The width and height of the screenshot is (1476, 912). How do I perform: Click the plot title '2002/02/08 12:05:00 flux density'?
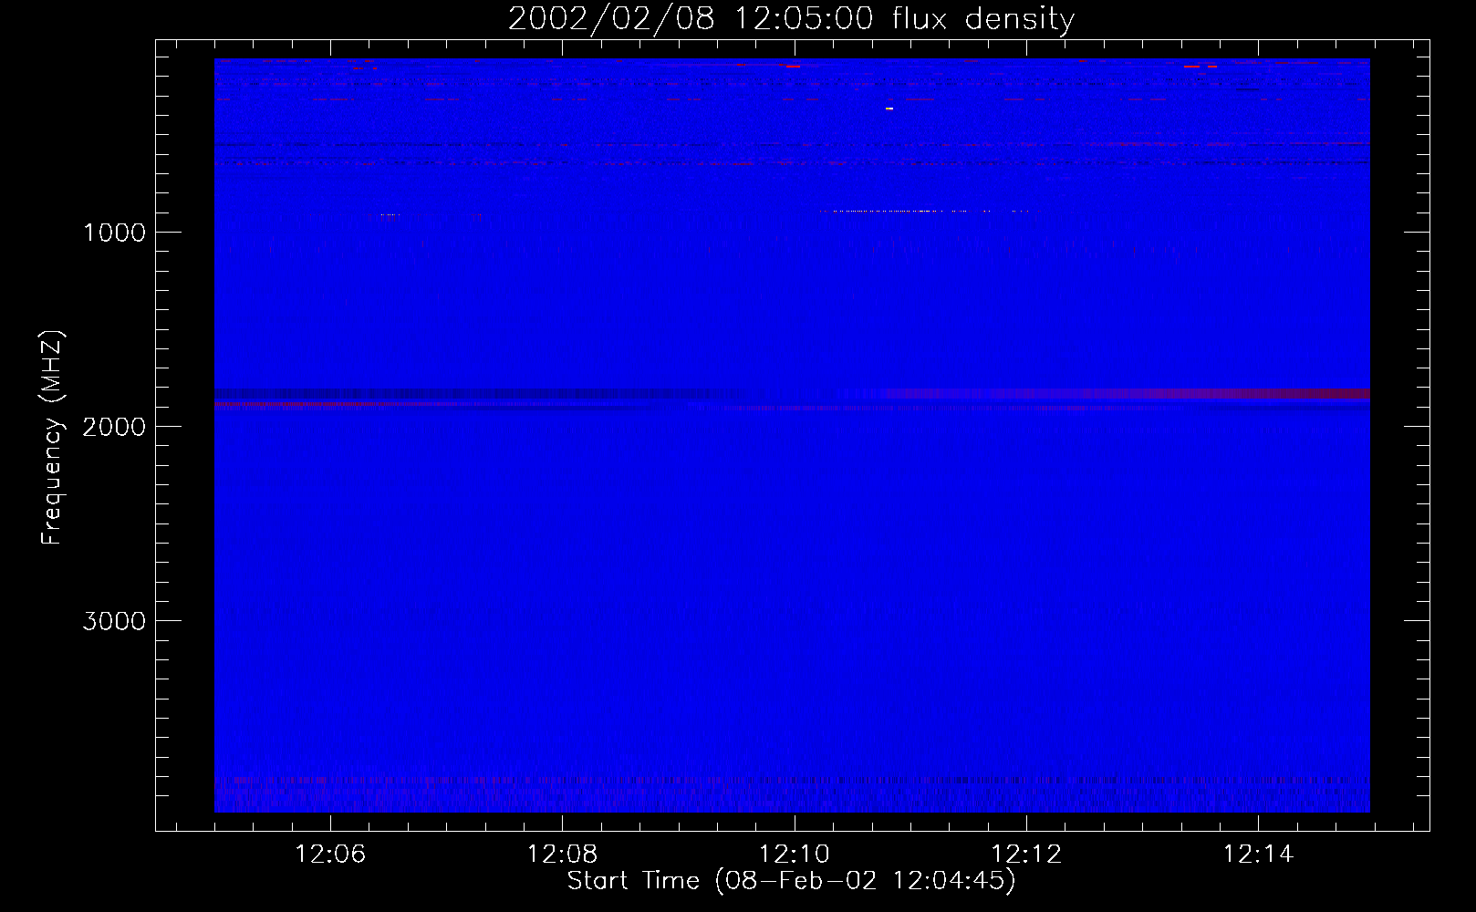coord(791,18)
